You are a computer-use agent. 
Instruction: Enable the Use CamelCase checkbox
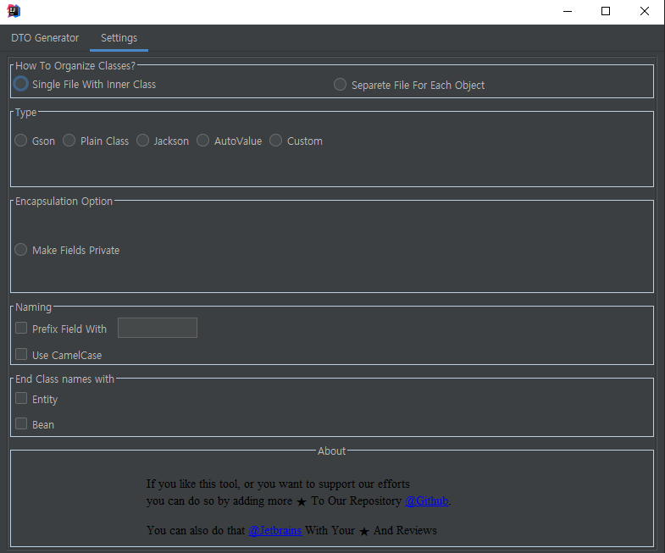coord(21,354)
